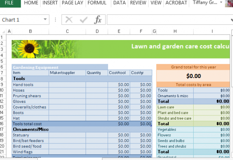
Task: Open the insert function fx button
Action: coord(98,20)
